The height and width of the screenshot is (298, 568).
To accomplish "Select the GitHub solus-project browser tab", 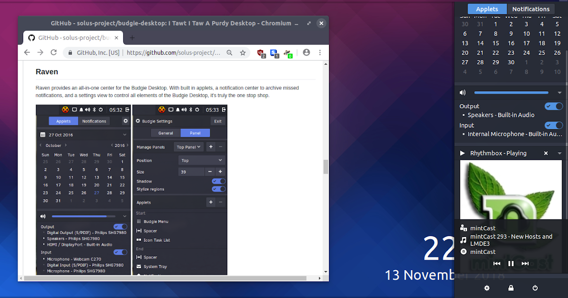I will [x=73, y=38].
